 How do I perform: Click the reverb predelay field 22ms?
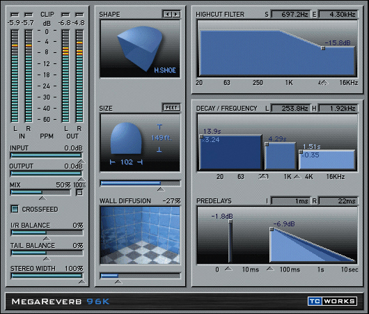pos(338,201)
